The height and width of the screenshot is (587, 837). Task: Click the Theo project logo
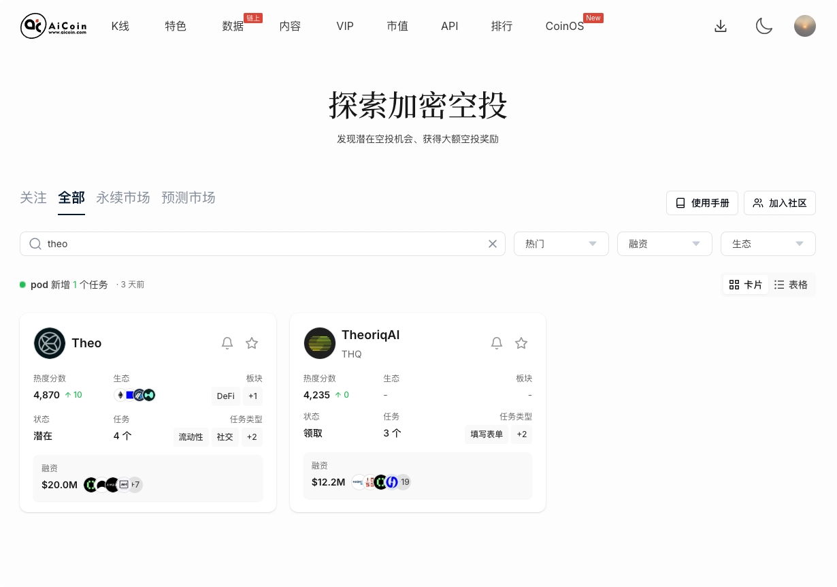pos(49,343)
